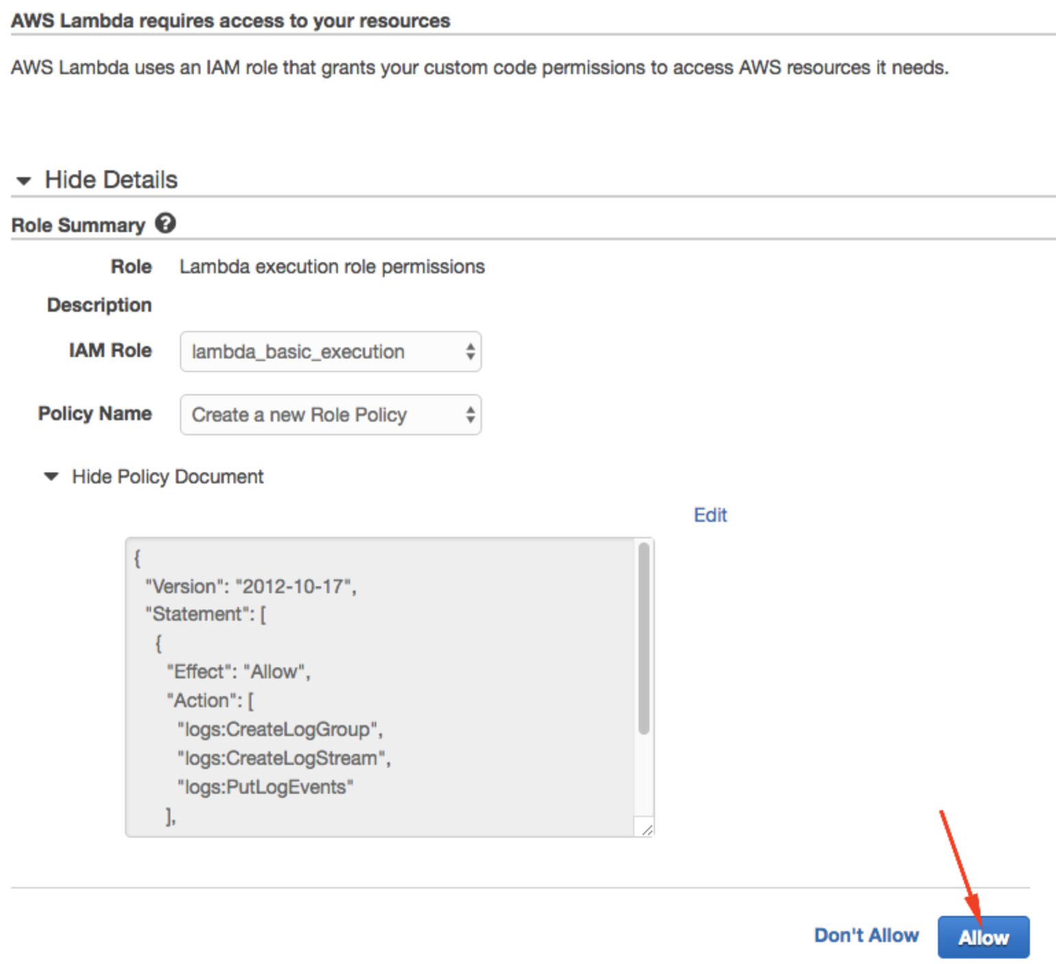Click the "Version": "2012-10-17" line
Viewport: 1056px width, 964px height.
pos(251,586)
